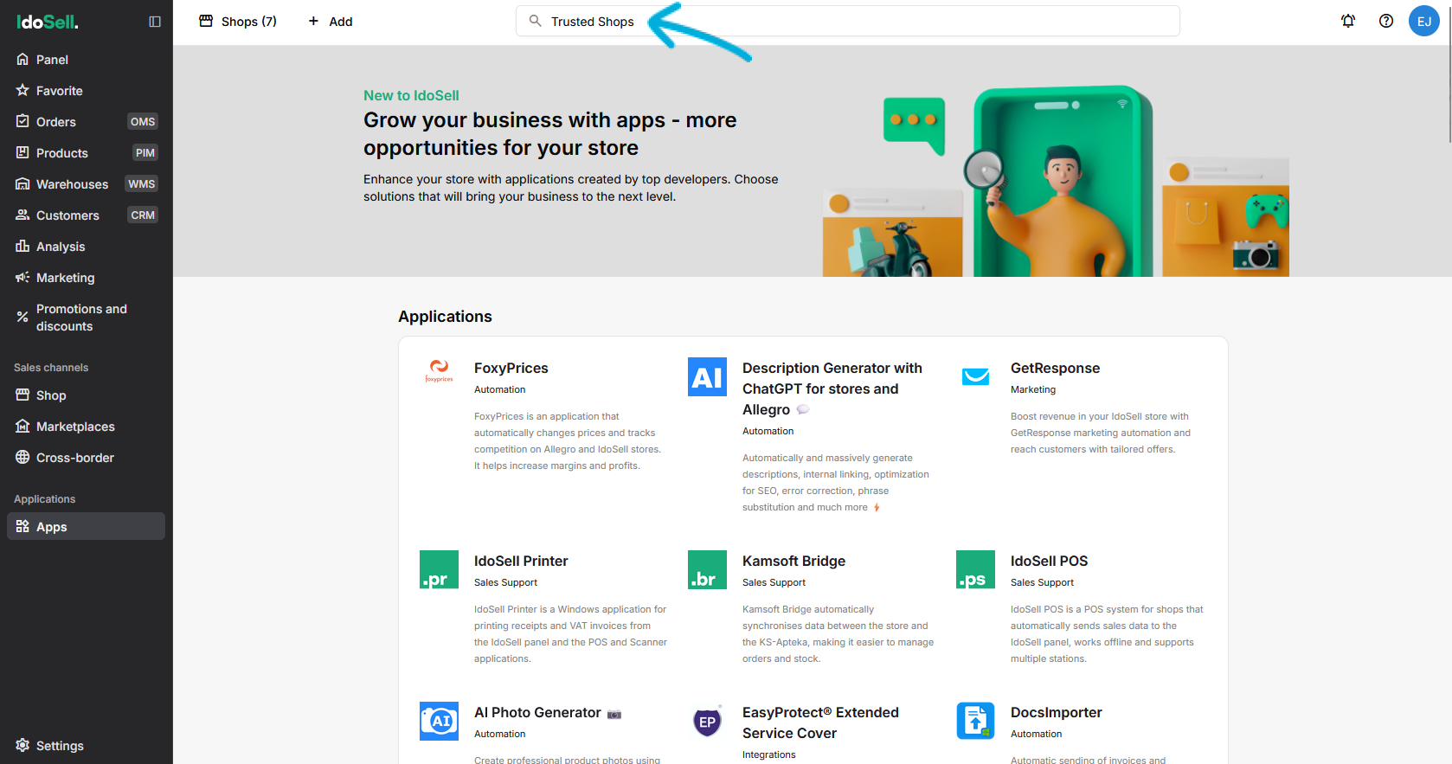1452x764 pixels.
Task: Open EasyProtect Extended Service Cover title
Action: pyautogui.click(x=820, y=722)
